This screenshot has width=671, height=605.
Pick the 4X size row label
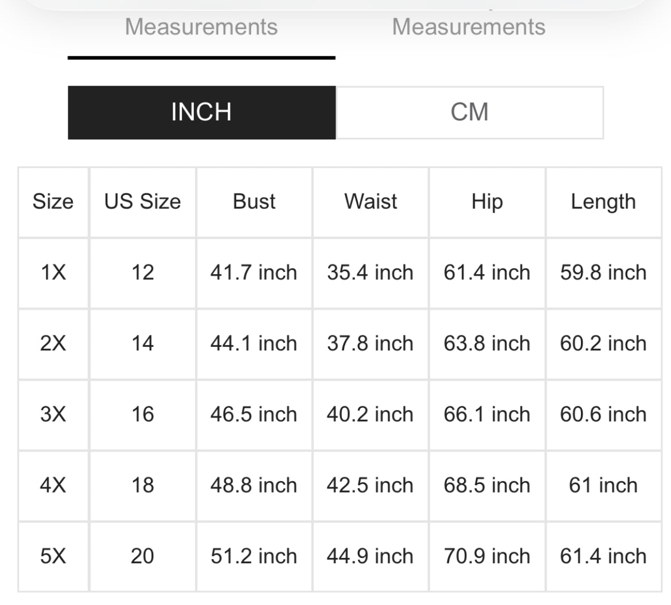click(53, 485)
